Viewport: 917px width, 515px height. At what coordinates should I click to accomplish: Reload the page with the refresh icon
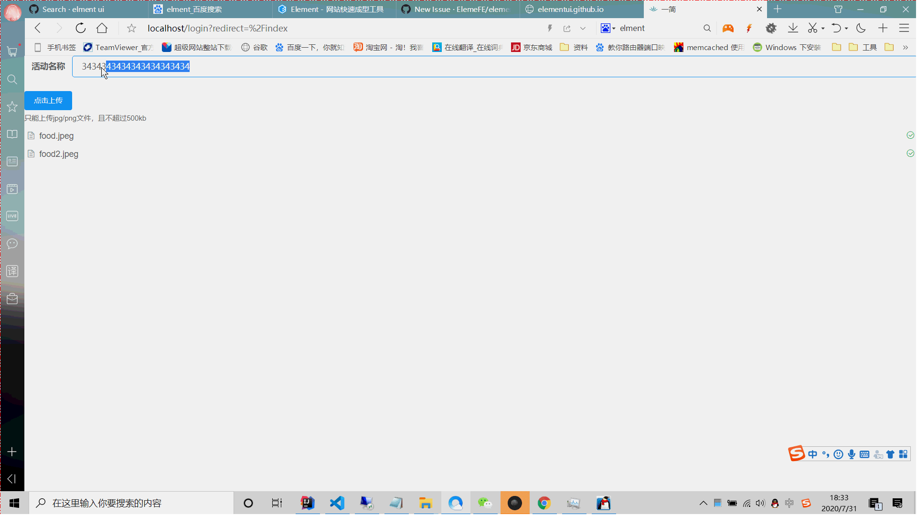[81, 28]
